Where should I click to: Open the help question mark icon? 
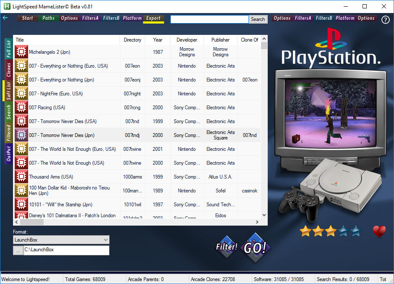point(385,20)
